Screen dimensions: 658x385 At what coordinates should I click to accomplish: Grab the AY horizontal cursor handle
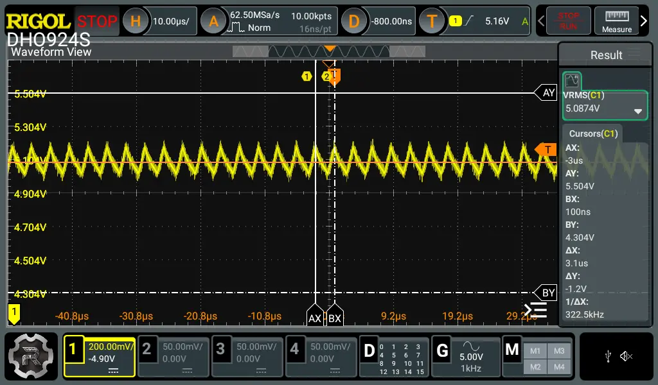pyautogui.click(x=546, y=93)
